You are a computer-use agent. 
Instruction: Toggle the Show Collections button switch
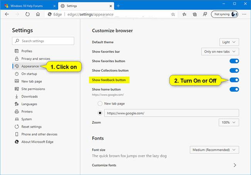click(x=234, y=70)
